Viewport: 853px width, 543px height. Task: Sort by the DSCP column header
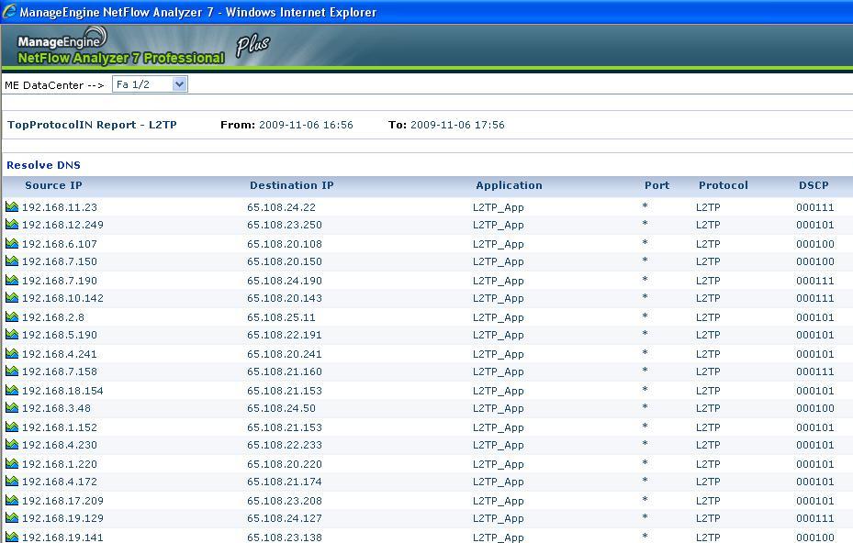pyautogui.click(x=814, y=185)
